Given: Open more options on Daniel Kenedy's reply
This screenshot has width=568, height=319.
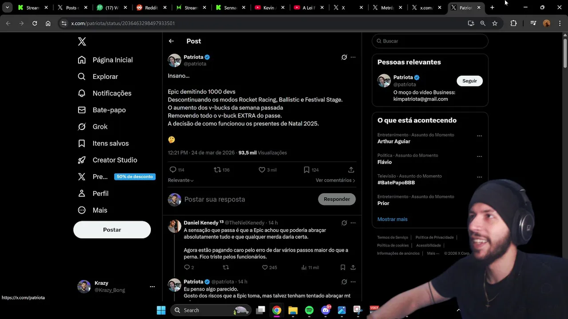Looking at the screenshot, I should coord(353,223).
